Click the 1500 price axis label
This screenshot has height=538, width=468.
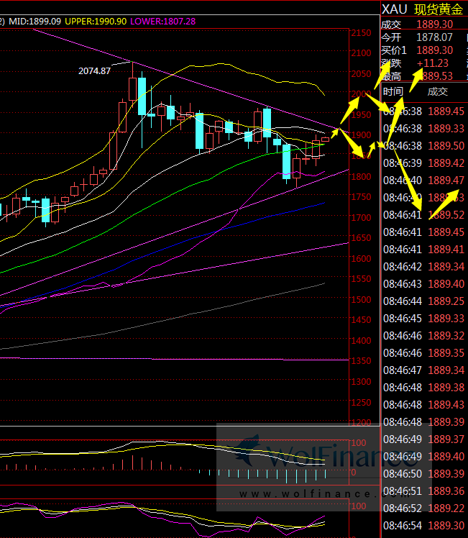[x=361, y=299]
